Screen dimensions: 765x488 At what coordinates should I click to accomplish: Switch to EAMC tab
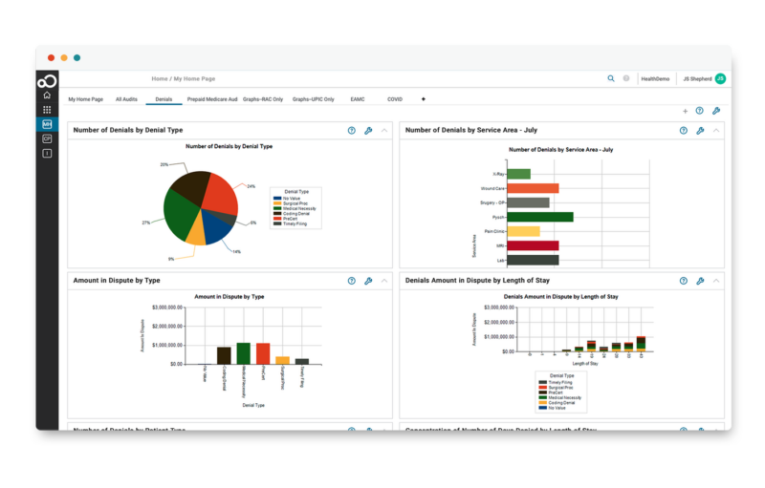pos(358,99)
